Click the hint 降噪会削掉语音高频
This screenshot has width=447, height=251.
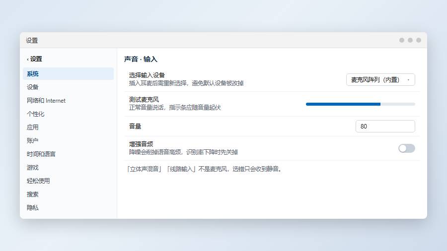coord(183,152)
